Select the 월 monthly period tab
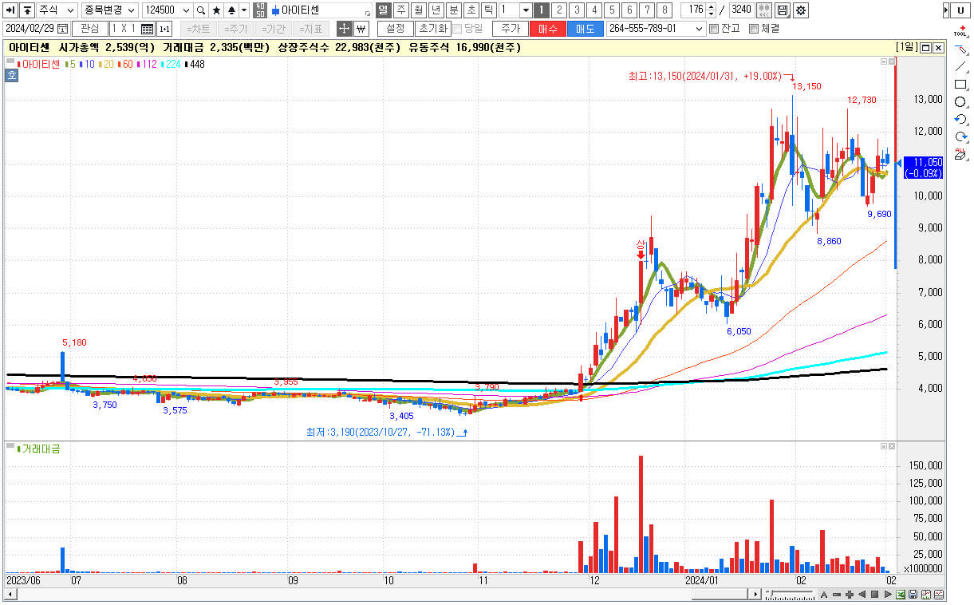 418,10
